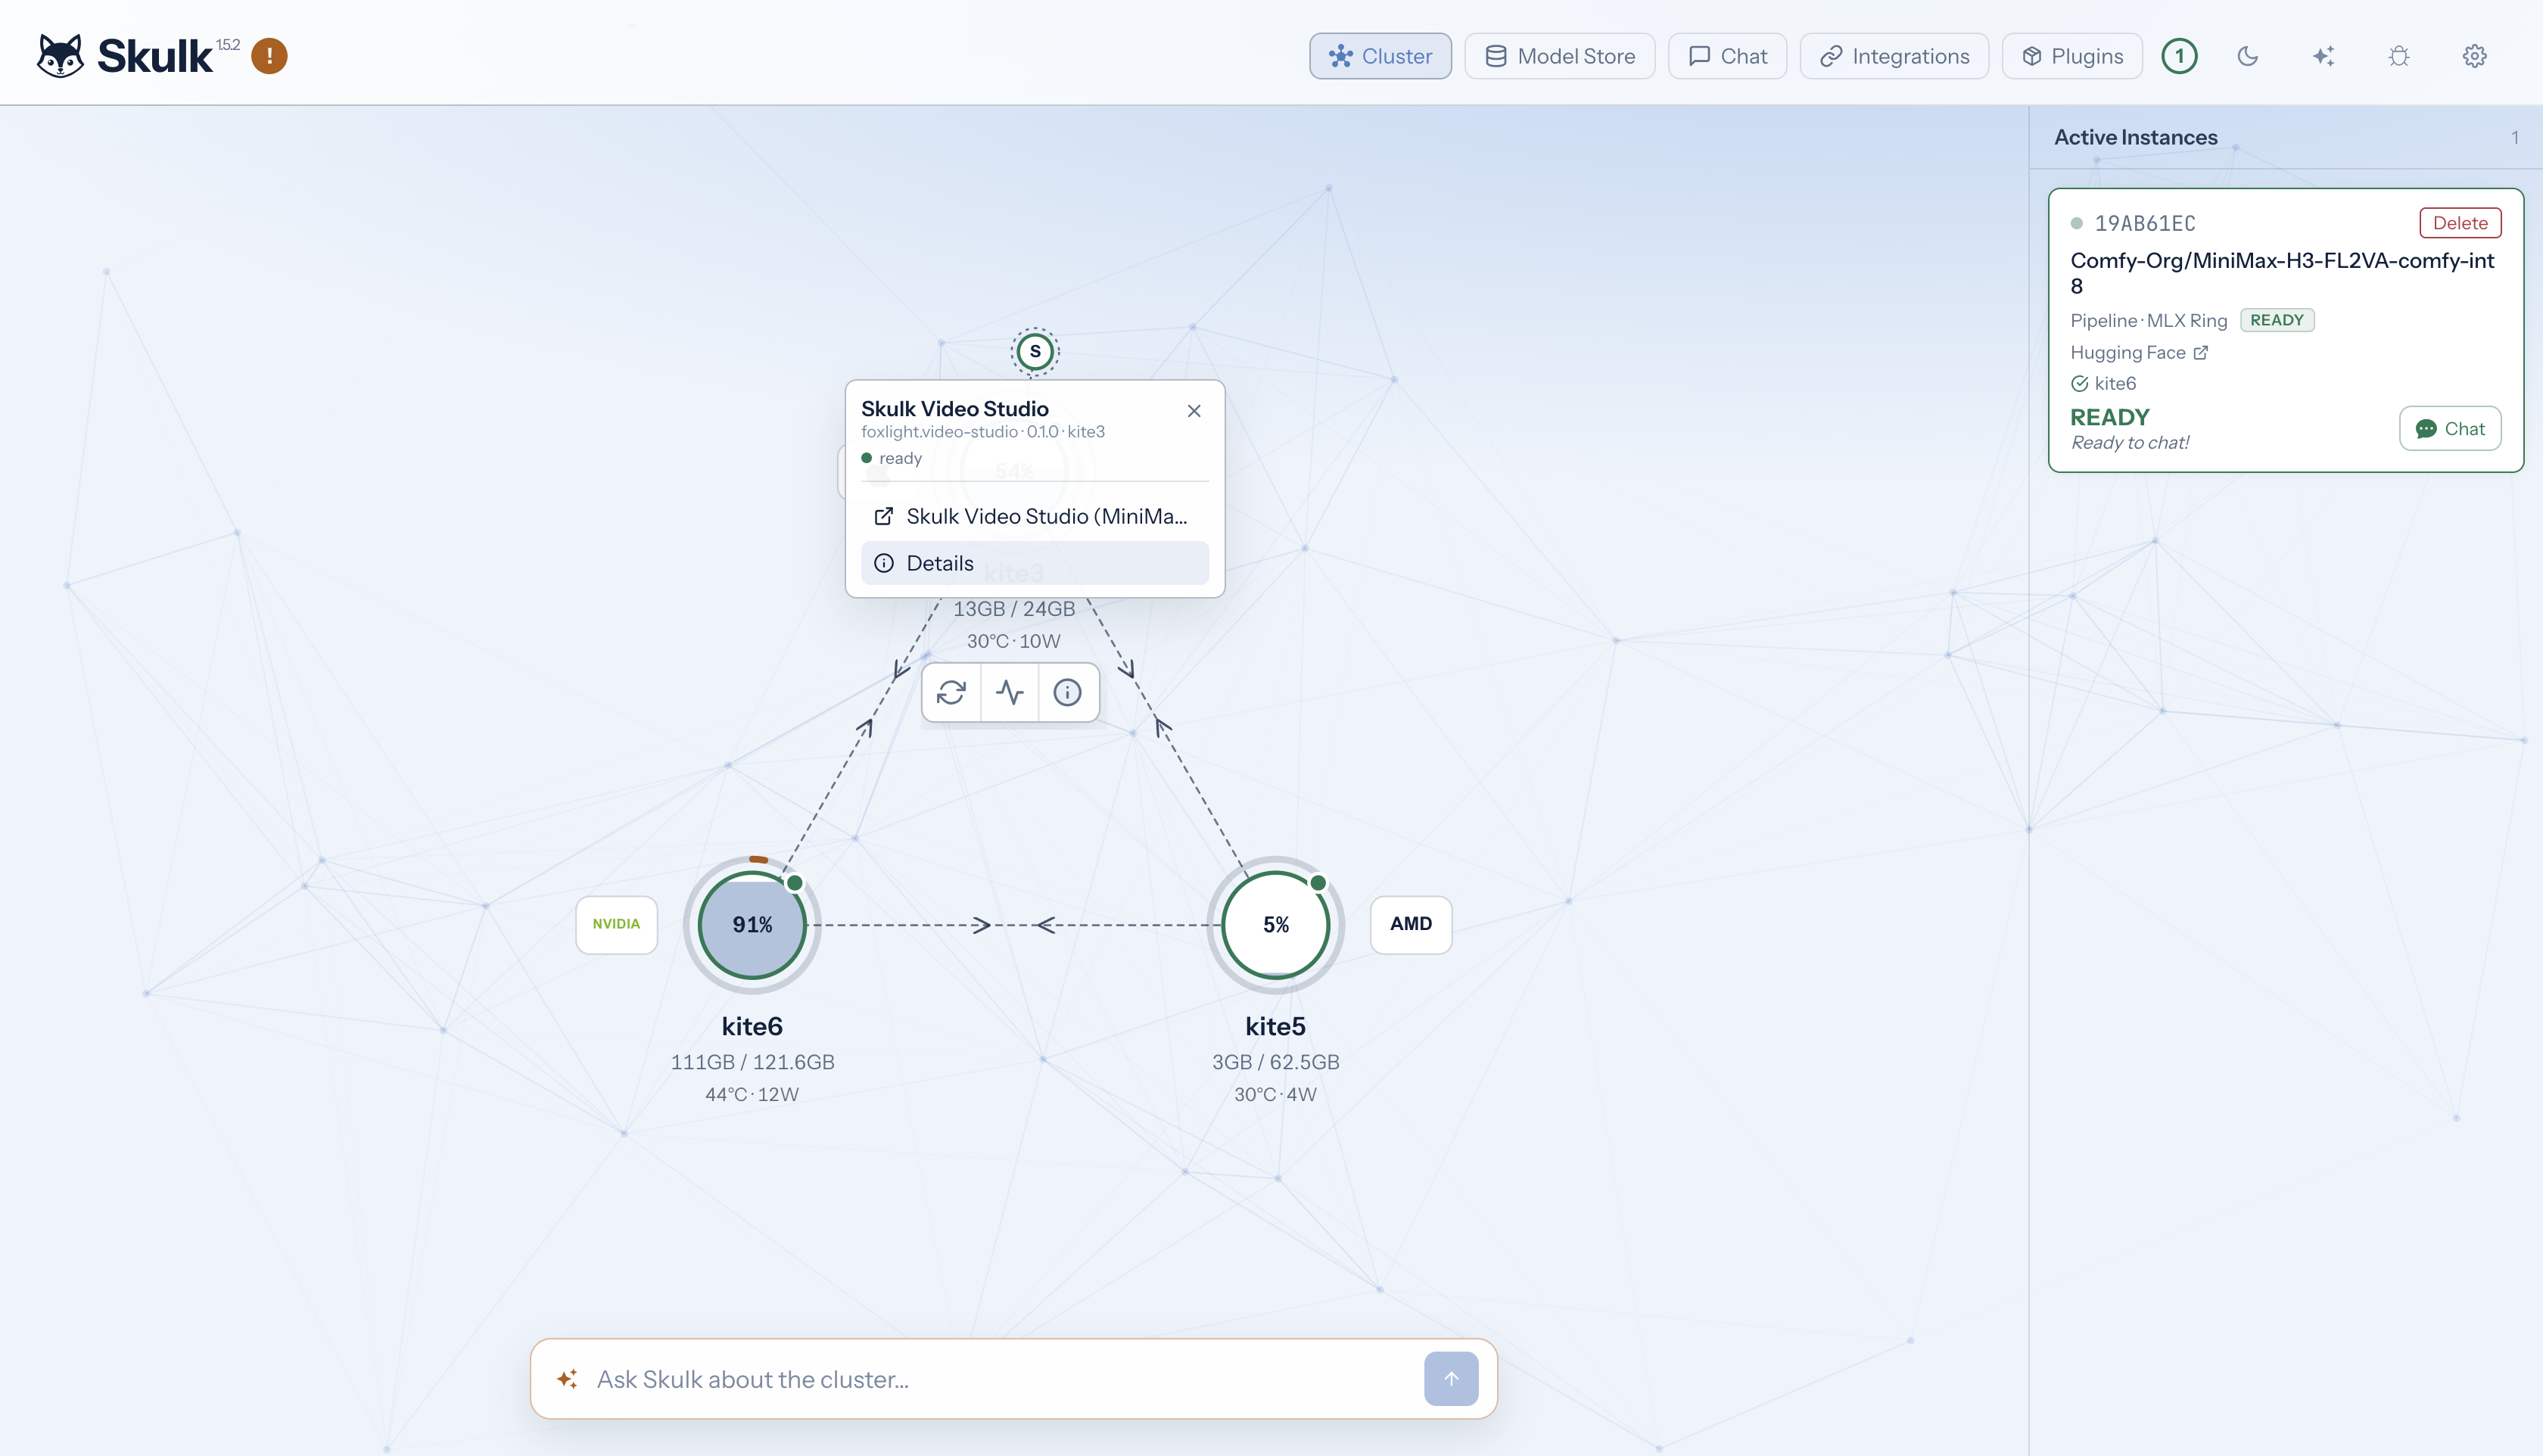
Task: Click the Chat button on the instance card
Action: (2449, 428)
